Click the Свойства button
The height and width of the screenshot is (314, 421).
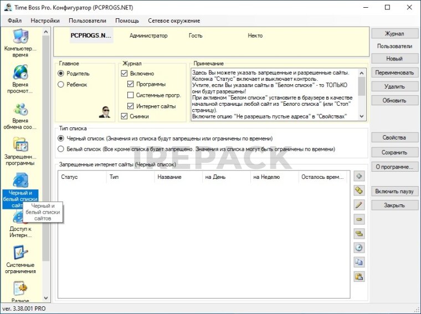pyautogui.click(x=394, y=137)
